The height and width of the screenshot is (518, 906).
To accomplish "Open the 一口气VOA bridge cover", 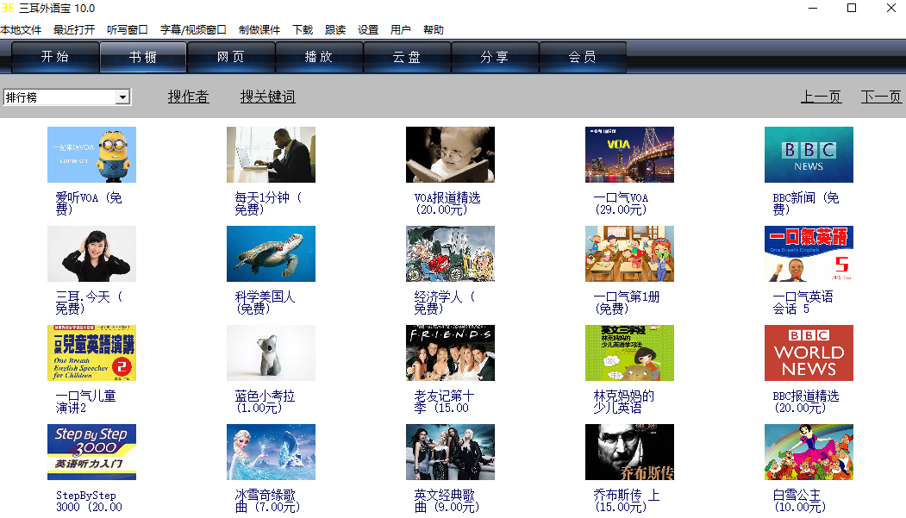I will coord(629,155).
